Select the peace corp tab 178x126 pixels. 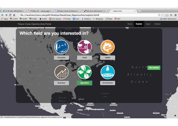point(123,11)
